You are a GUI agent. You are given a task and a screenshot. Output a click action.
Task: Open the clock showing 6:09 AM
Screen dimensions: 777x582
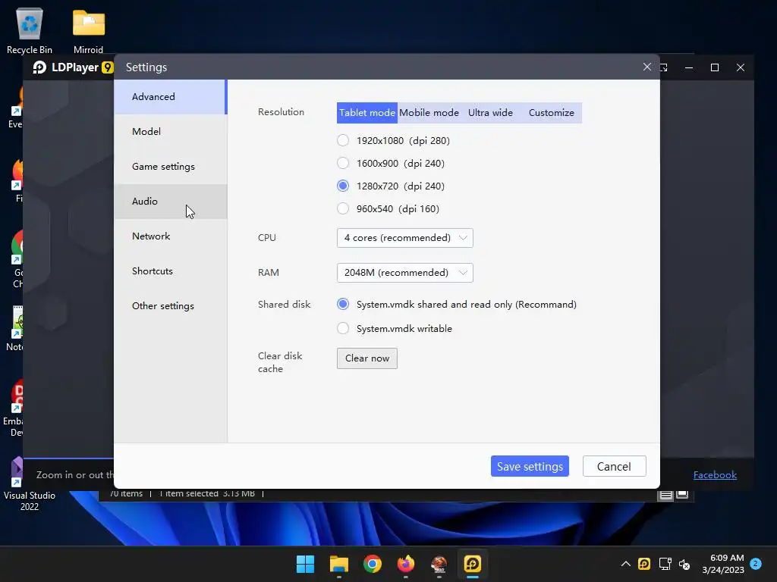(x=723, y=564)
